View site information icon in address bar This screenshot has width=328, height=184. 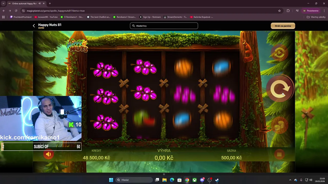point(23,11)
